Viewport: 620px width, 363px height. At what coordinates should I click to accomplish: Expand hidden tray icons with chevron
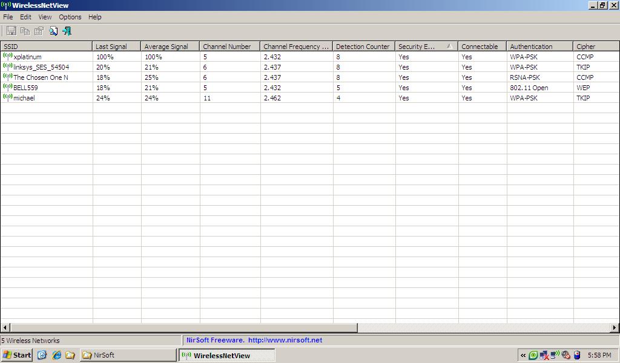[x=523, y=356]
